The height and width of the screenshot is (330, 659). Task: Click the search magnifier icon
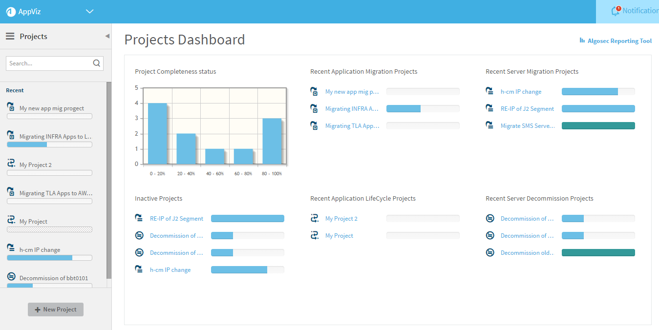[96, 63]
